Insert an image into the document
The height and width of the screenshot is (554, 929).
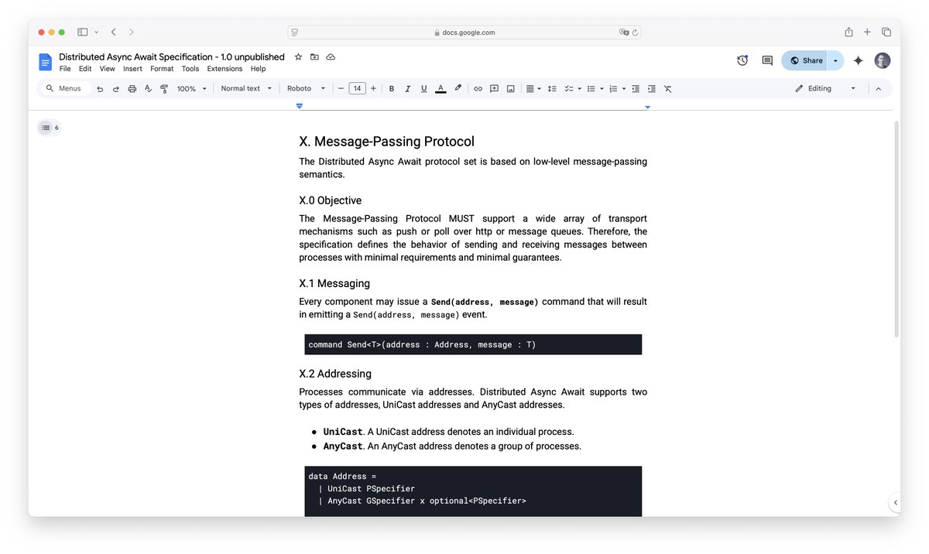coord(510,88)
